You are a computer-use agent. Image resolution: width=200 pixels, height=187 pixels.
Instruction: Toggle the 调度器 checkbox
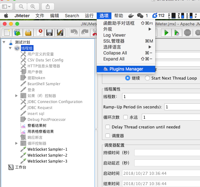[108, 136]
